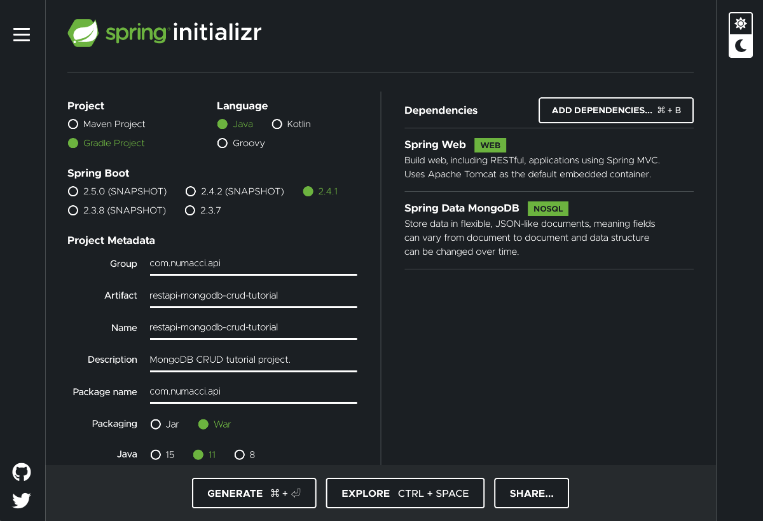The width and height of the screenshot is (763, 521).
Task: Click the Explore button
Action: tap(405, 493)
